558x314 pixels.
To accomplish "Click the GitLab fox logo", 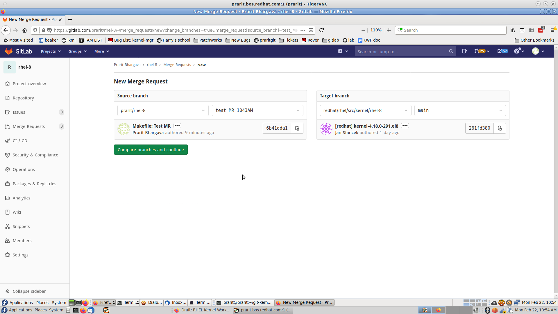I will 9,51.
